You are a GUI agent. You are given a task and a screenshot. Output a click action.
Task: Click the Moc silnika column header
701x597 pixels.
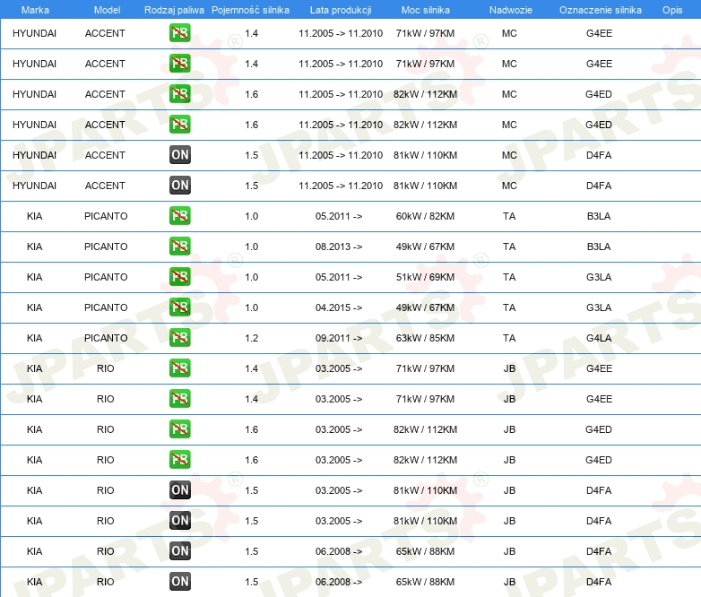point(425,10)
